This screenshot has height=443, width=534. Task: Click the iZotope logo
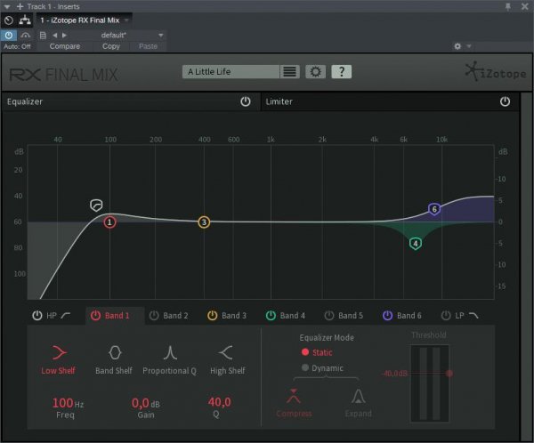[496, 72]
